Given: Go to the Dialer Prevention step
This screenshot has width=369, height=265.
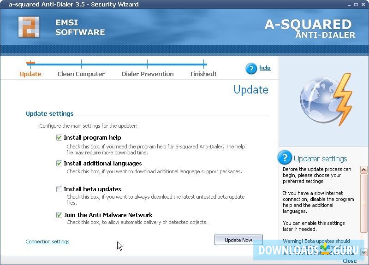Looking at the screenshot, I should coord(148,74).
